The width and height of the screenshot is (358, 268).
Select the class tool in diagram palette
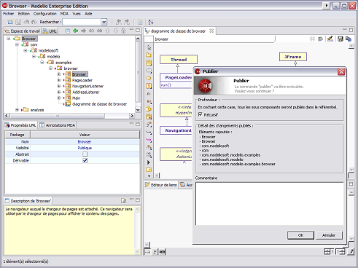point(149,63)
